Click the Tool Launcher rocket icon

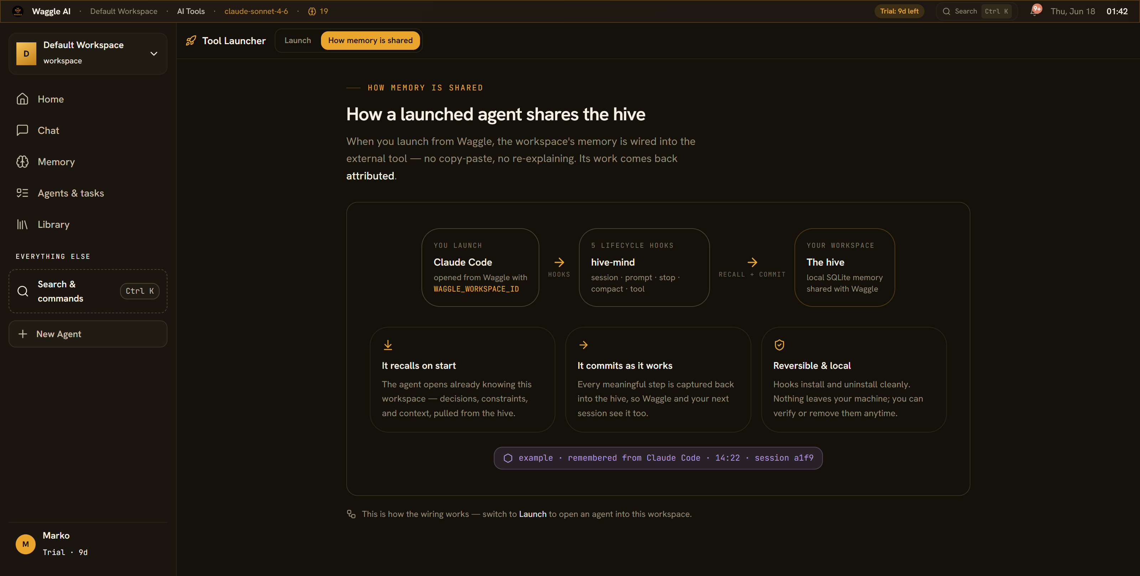click(191, 41)
